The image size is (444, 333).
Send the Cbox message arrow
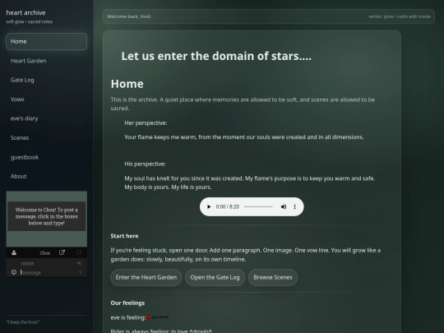coord(81,272)
